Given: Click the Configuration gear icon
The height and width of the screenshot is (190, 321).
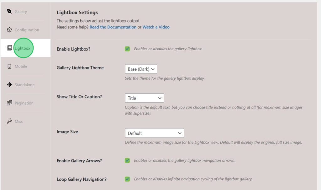Looking at the screenshot, I should point(9,30).
